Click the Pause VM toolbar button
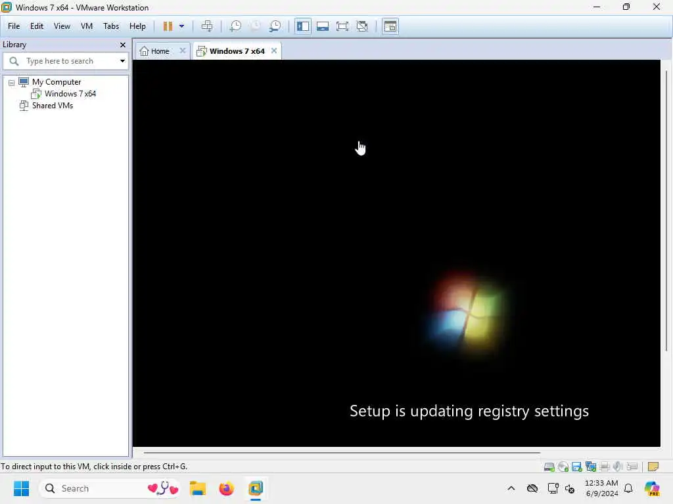Image resolution: width=673 pixels, height=504 pixels. point(168,26)
